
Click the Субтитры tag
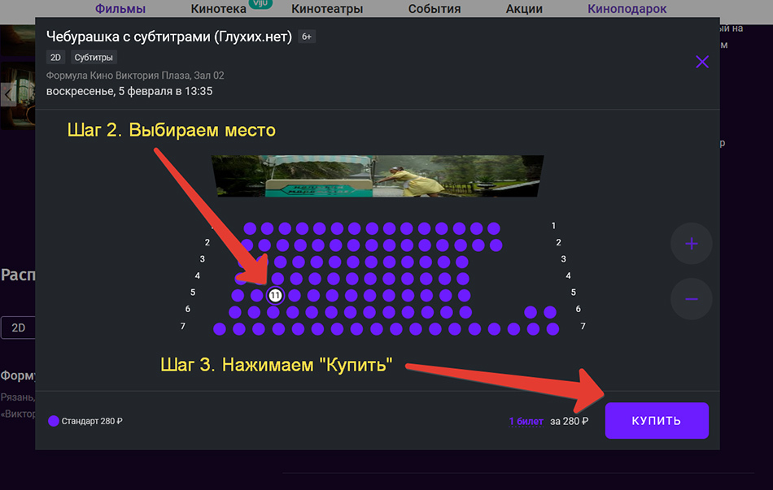point(94,57)
